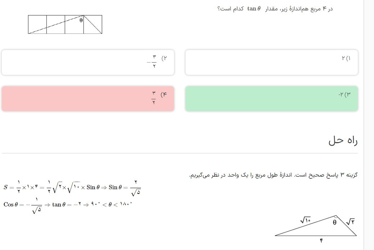Click the base length ۴ under the triangle

pyautogui.click(x=321, y=241)
